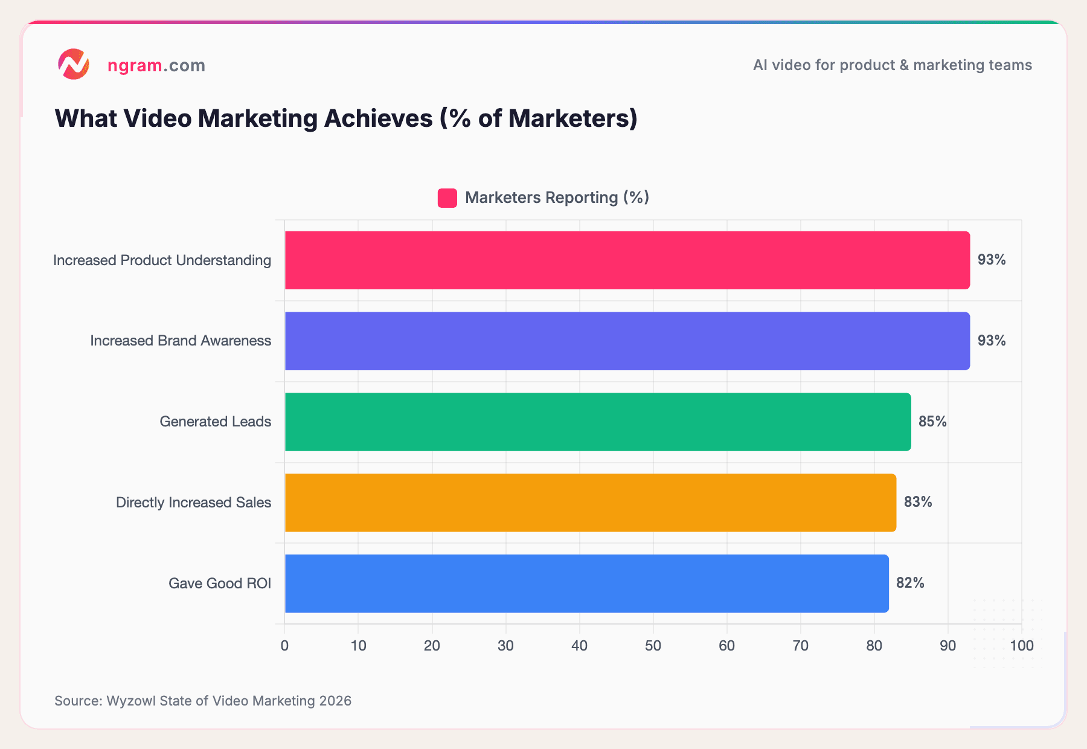Toggle visibility of the Generated Leads series
Image resolution: width=1087 pixels, height=749 pixels.
pyautogui.click(x=215, y=422)
